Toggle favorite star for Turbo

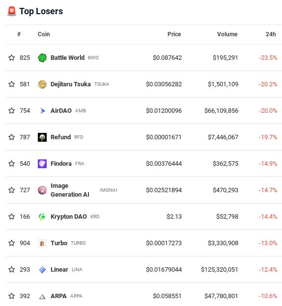coord(11,243)
